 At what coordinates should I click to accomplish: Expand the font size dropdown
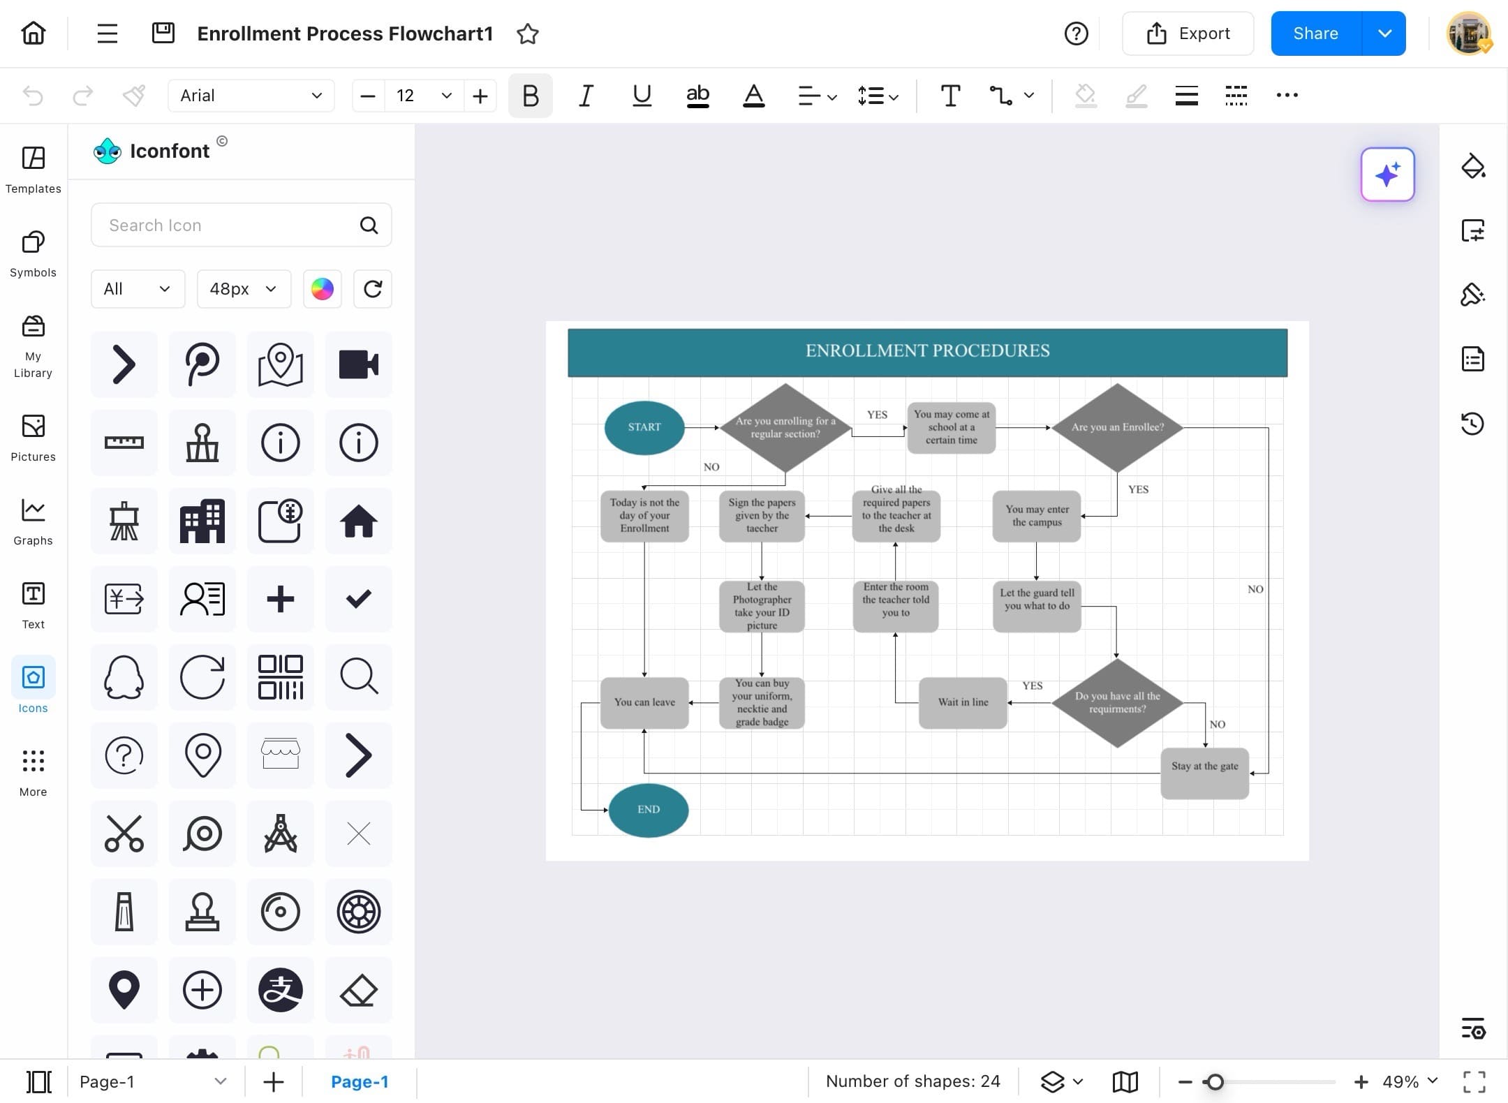tap(446, 96)
